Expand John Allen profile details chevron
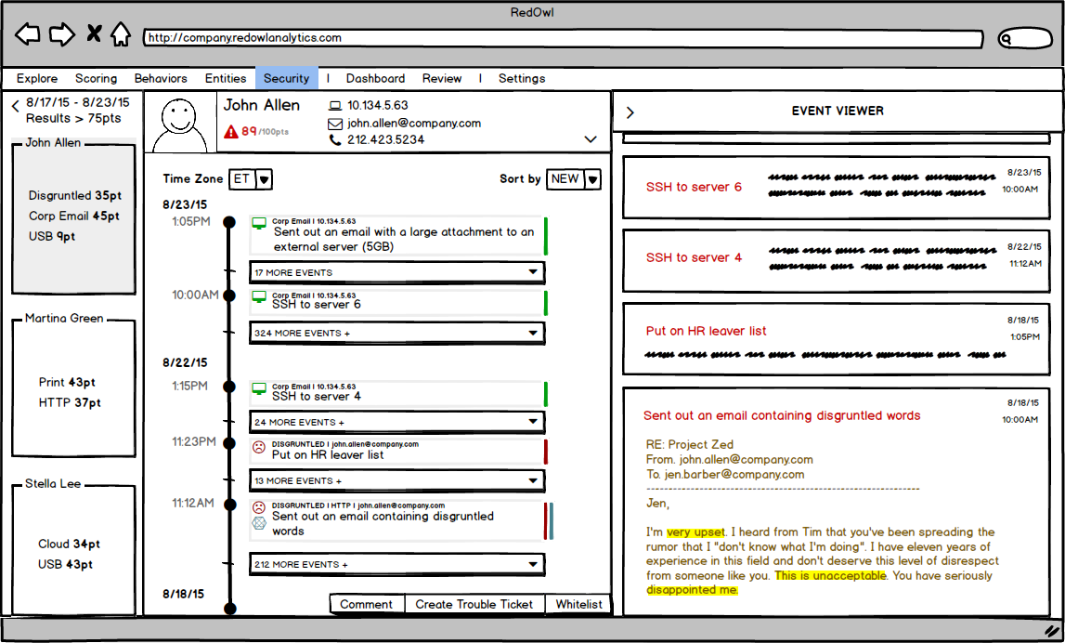 coord(591,139)
